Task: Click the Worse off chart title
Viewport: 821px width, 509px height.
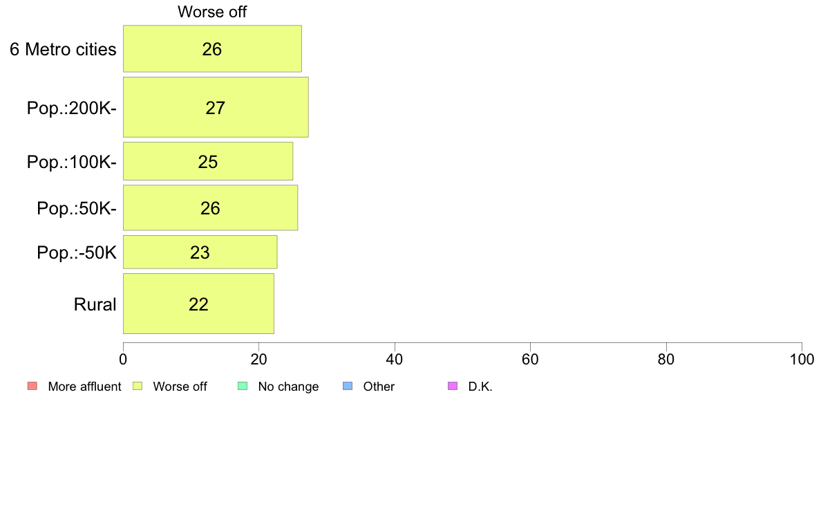Action: (212, 12)
